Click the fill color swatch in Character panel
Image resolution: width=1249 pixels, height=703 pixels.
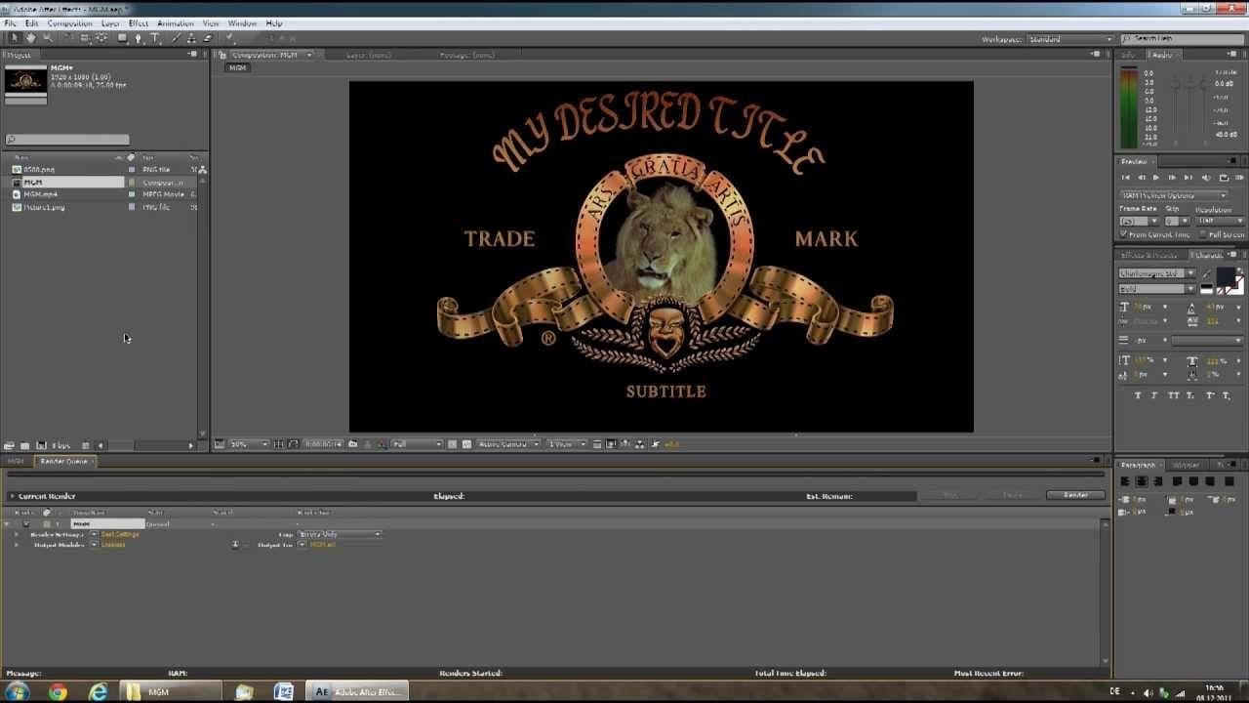tap(1227, 275)
